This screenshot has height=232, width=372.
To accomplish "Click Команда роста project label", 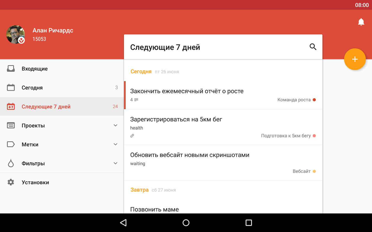I will 294,100.
